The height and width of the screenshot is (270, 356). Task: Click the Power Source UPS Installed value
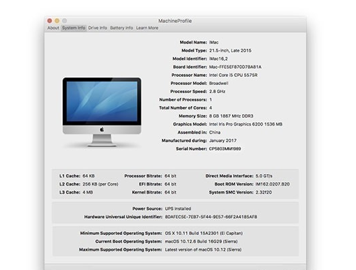click(178, 209)
